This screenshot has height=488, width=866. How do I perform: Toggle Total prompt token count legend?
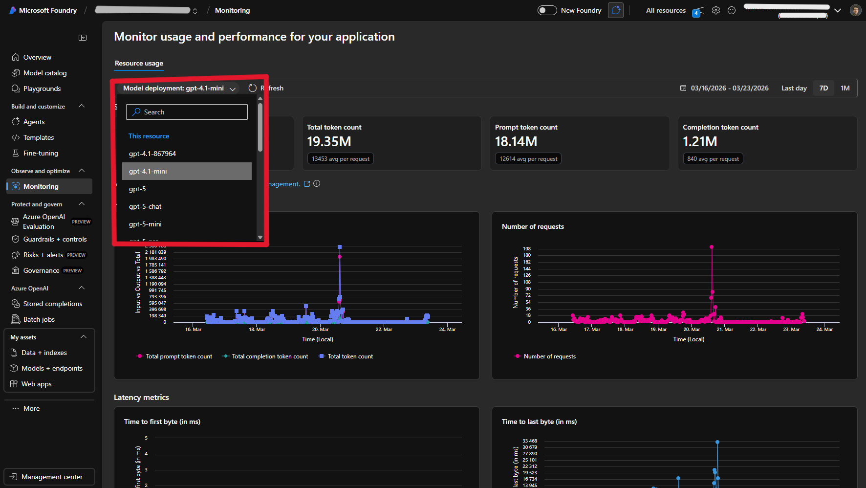[x=174, y=356]
